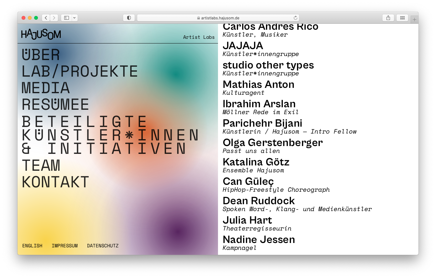Open the MEDIA menu item
Image resolution: width=436 pixels, height=278 pixels.
click(x=46, y=88)
